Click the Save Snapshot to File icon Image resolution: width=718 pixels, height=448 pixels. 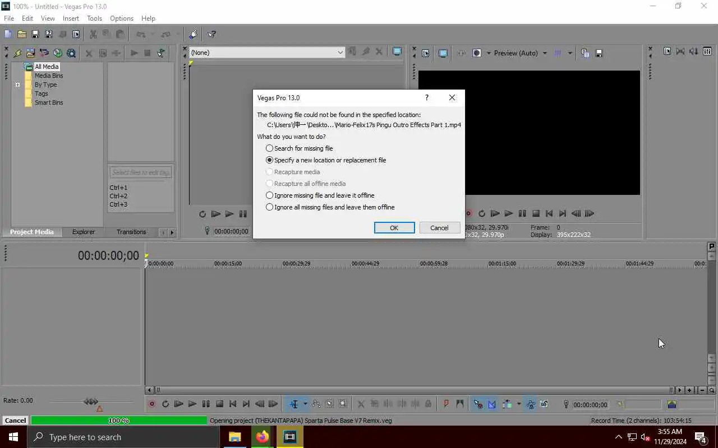[599, 53]
